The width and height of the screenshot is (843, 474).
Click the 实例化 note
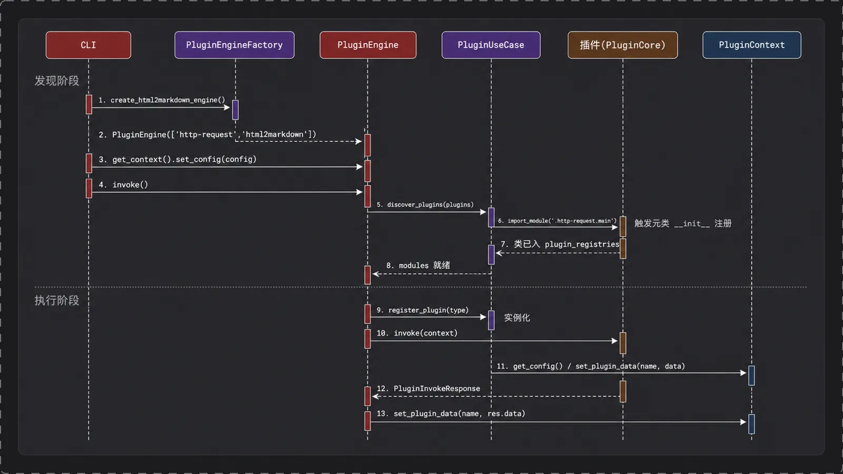click(x=517, y=318)
